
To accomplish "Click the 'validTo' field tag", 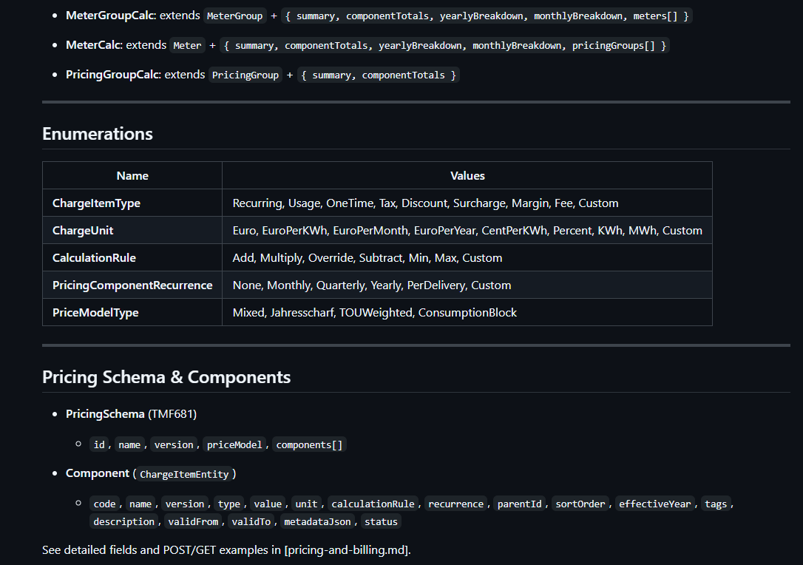I will [x=251, y=521].
